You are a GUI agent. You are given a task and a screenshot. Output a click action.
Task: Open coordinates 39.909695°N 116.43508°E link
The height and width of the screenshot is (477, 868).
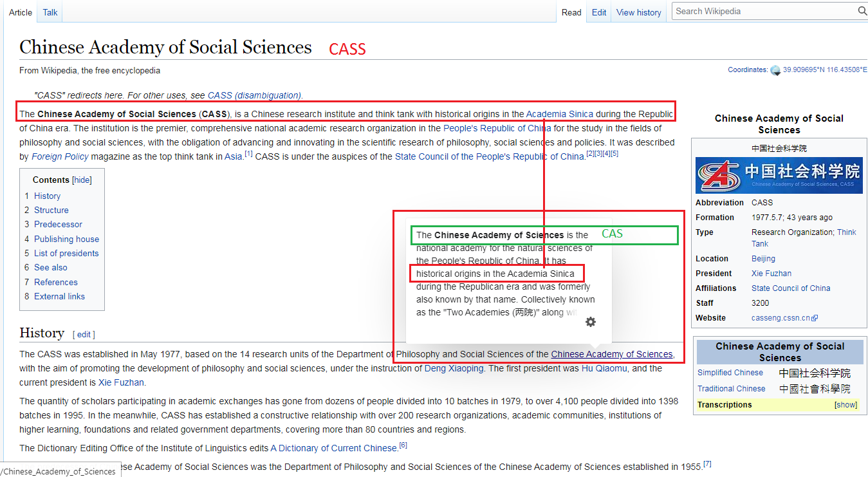tap(825, 70)
